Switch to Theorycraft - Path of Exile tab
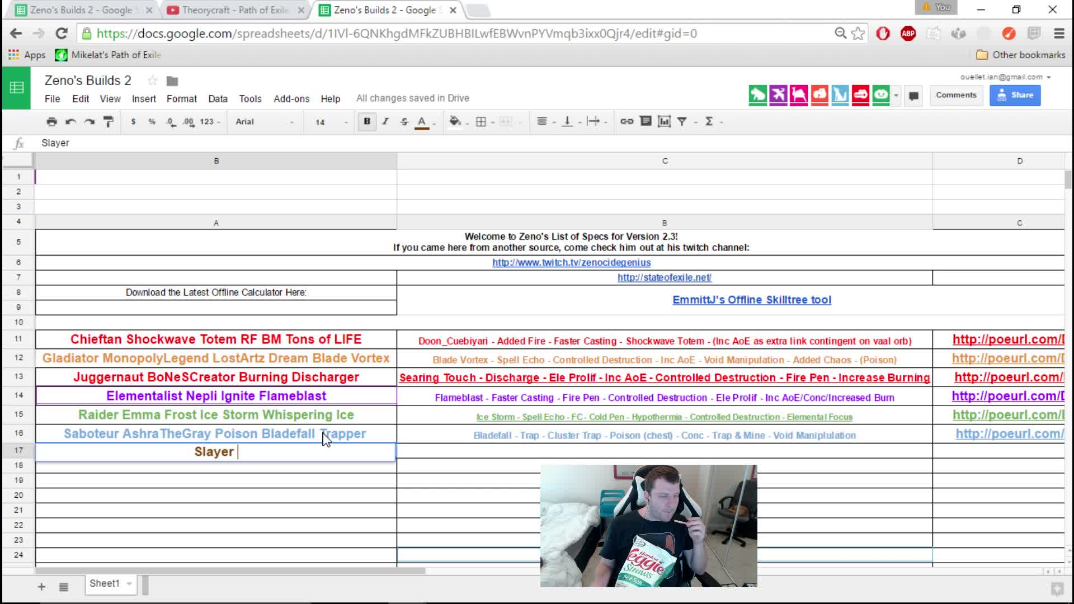This screenshot has width=1074, height=604. pyautogui.click(x=235, y=10)
